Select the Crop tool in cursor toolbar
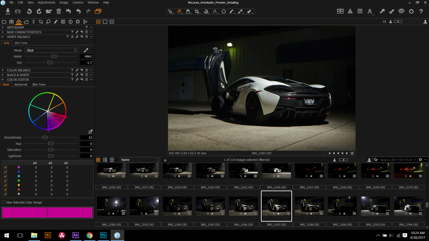Screen dimensions: 429x241 (x=197, y=11)
